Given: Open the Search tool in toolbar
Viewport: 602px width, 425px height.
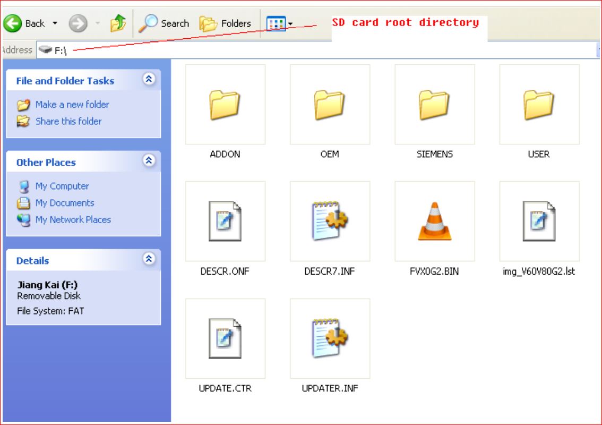Looking at the screenshot, I should pos(164,23).
